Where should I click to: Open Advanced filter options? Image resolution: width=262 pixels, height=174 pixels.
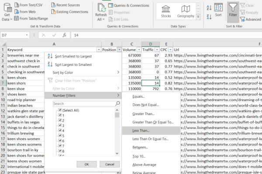pos(251,19)
